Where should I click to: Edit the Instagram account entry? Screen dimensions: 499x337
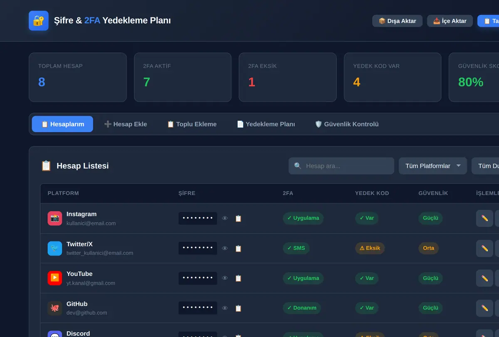pyautogui.click(x=484, y=218)
